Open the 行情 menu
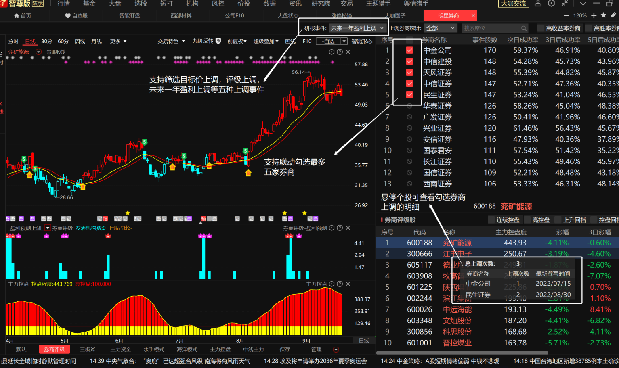The width and height of the screenshot is (619, 368). [x=63, y=4]
